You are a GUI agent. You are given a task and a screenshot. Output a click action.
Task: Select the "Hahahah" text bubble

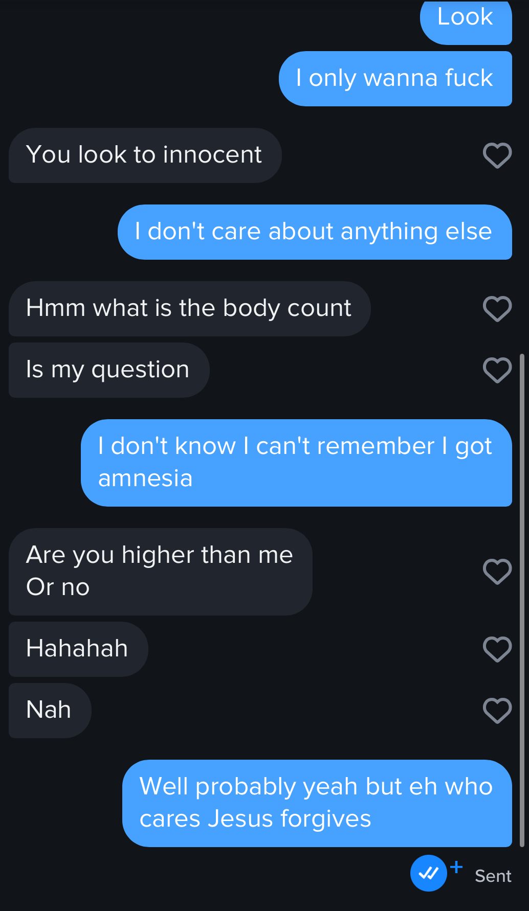pos(78,649)
